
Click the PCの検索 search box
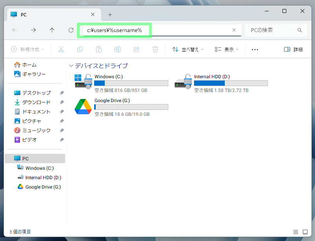[x=273, y=30]
